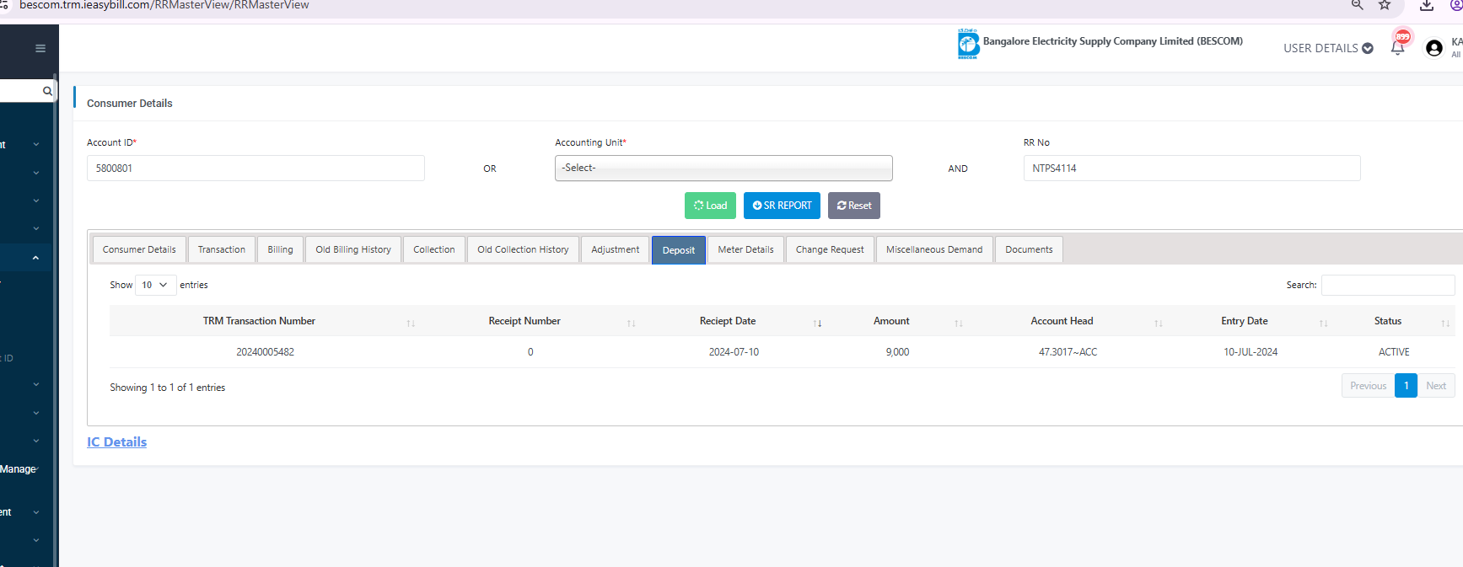Screen dimensions: 1463x567
Task: Open the notification bell icon
Action: coord(1397,47)
